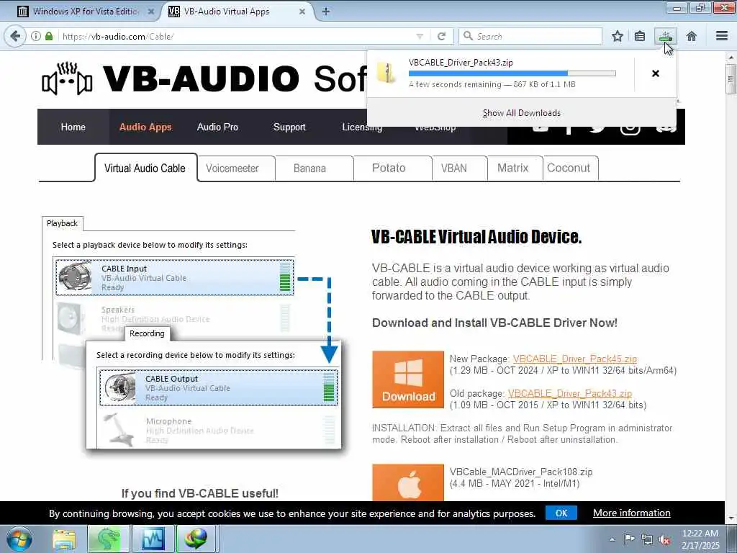Click the page vertical scrollbar thumb

click(731, 79)
